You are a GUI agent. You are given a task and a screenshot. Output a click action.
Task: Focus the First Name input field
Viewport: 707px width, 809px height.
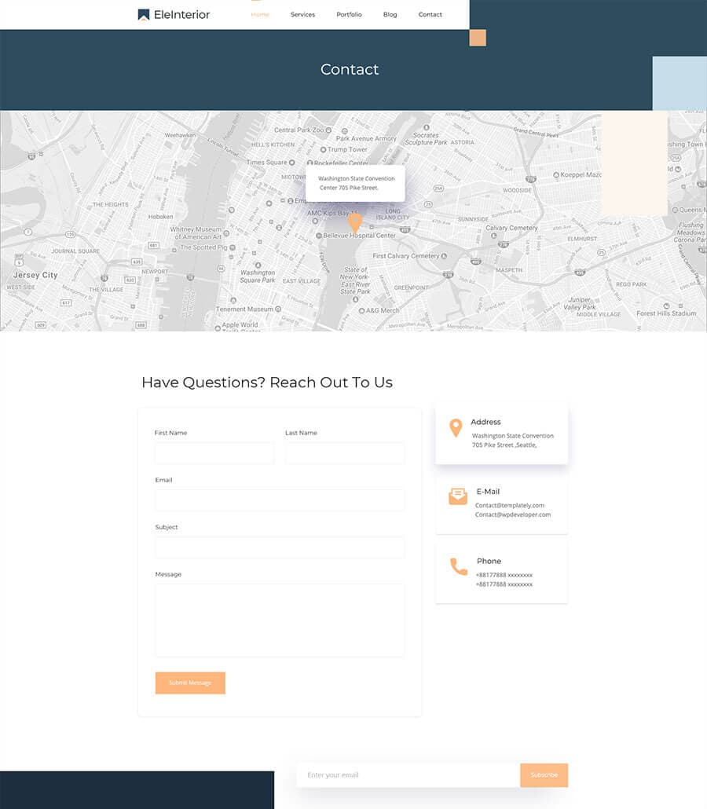(x=214, y=453)
